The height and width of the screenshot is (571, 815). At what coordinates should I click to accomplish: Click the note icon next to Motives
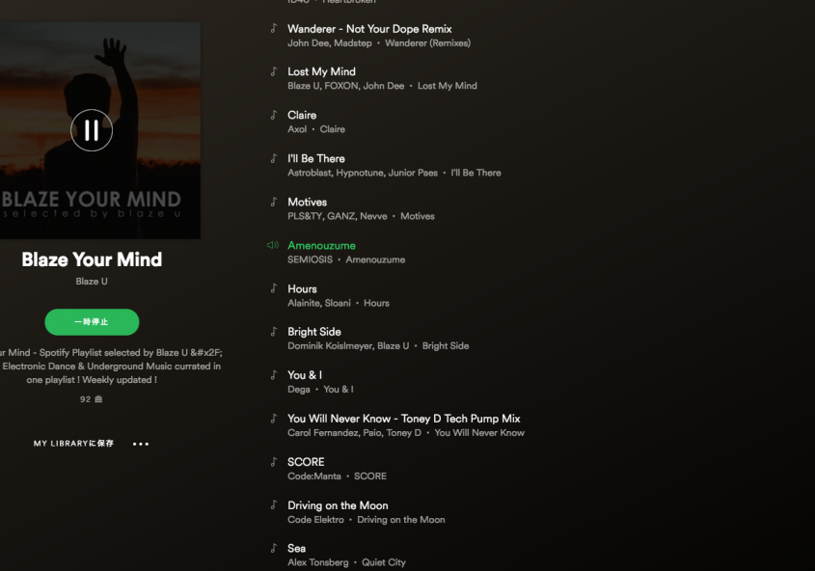point(274,202)
